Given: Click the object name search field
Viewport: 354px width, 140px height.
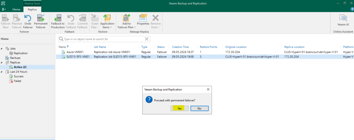Looking at the screenshot, I should [x=104, y=39].
